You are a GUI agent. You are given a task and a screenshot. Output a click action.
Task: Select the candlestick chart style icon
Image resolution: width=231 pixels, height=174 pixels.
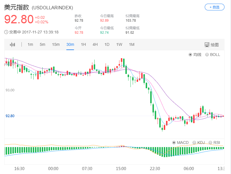pos(12,44)
